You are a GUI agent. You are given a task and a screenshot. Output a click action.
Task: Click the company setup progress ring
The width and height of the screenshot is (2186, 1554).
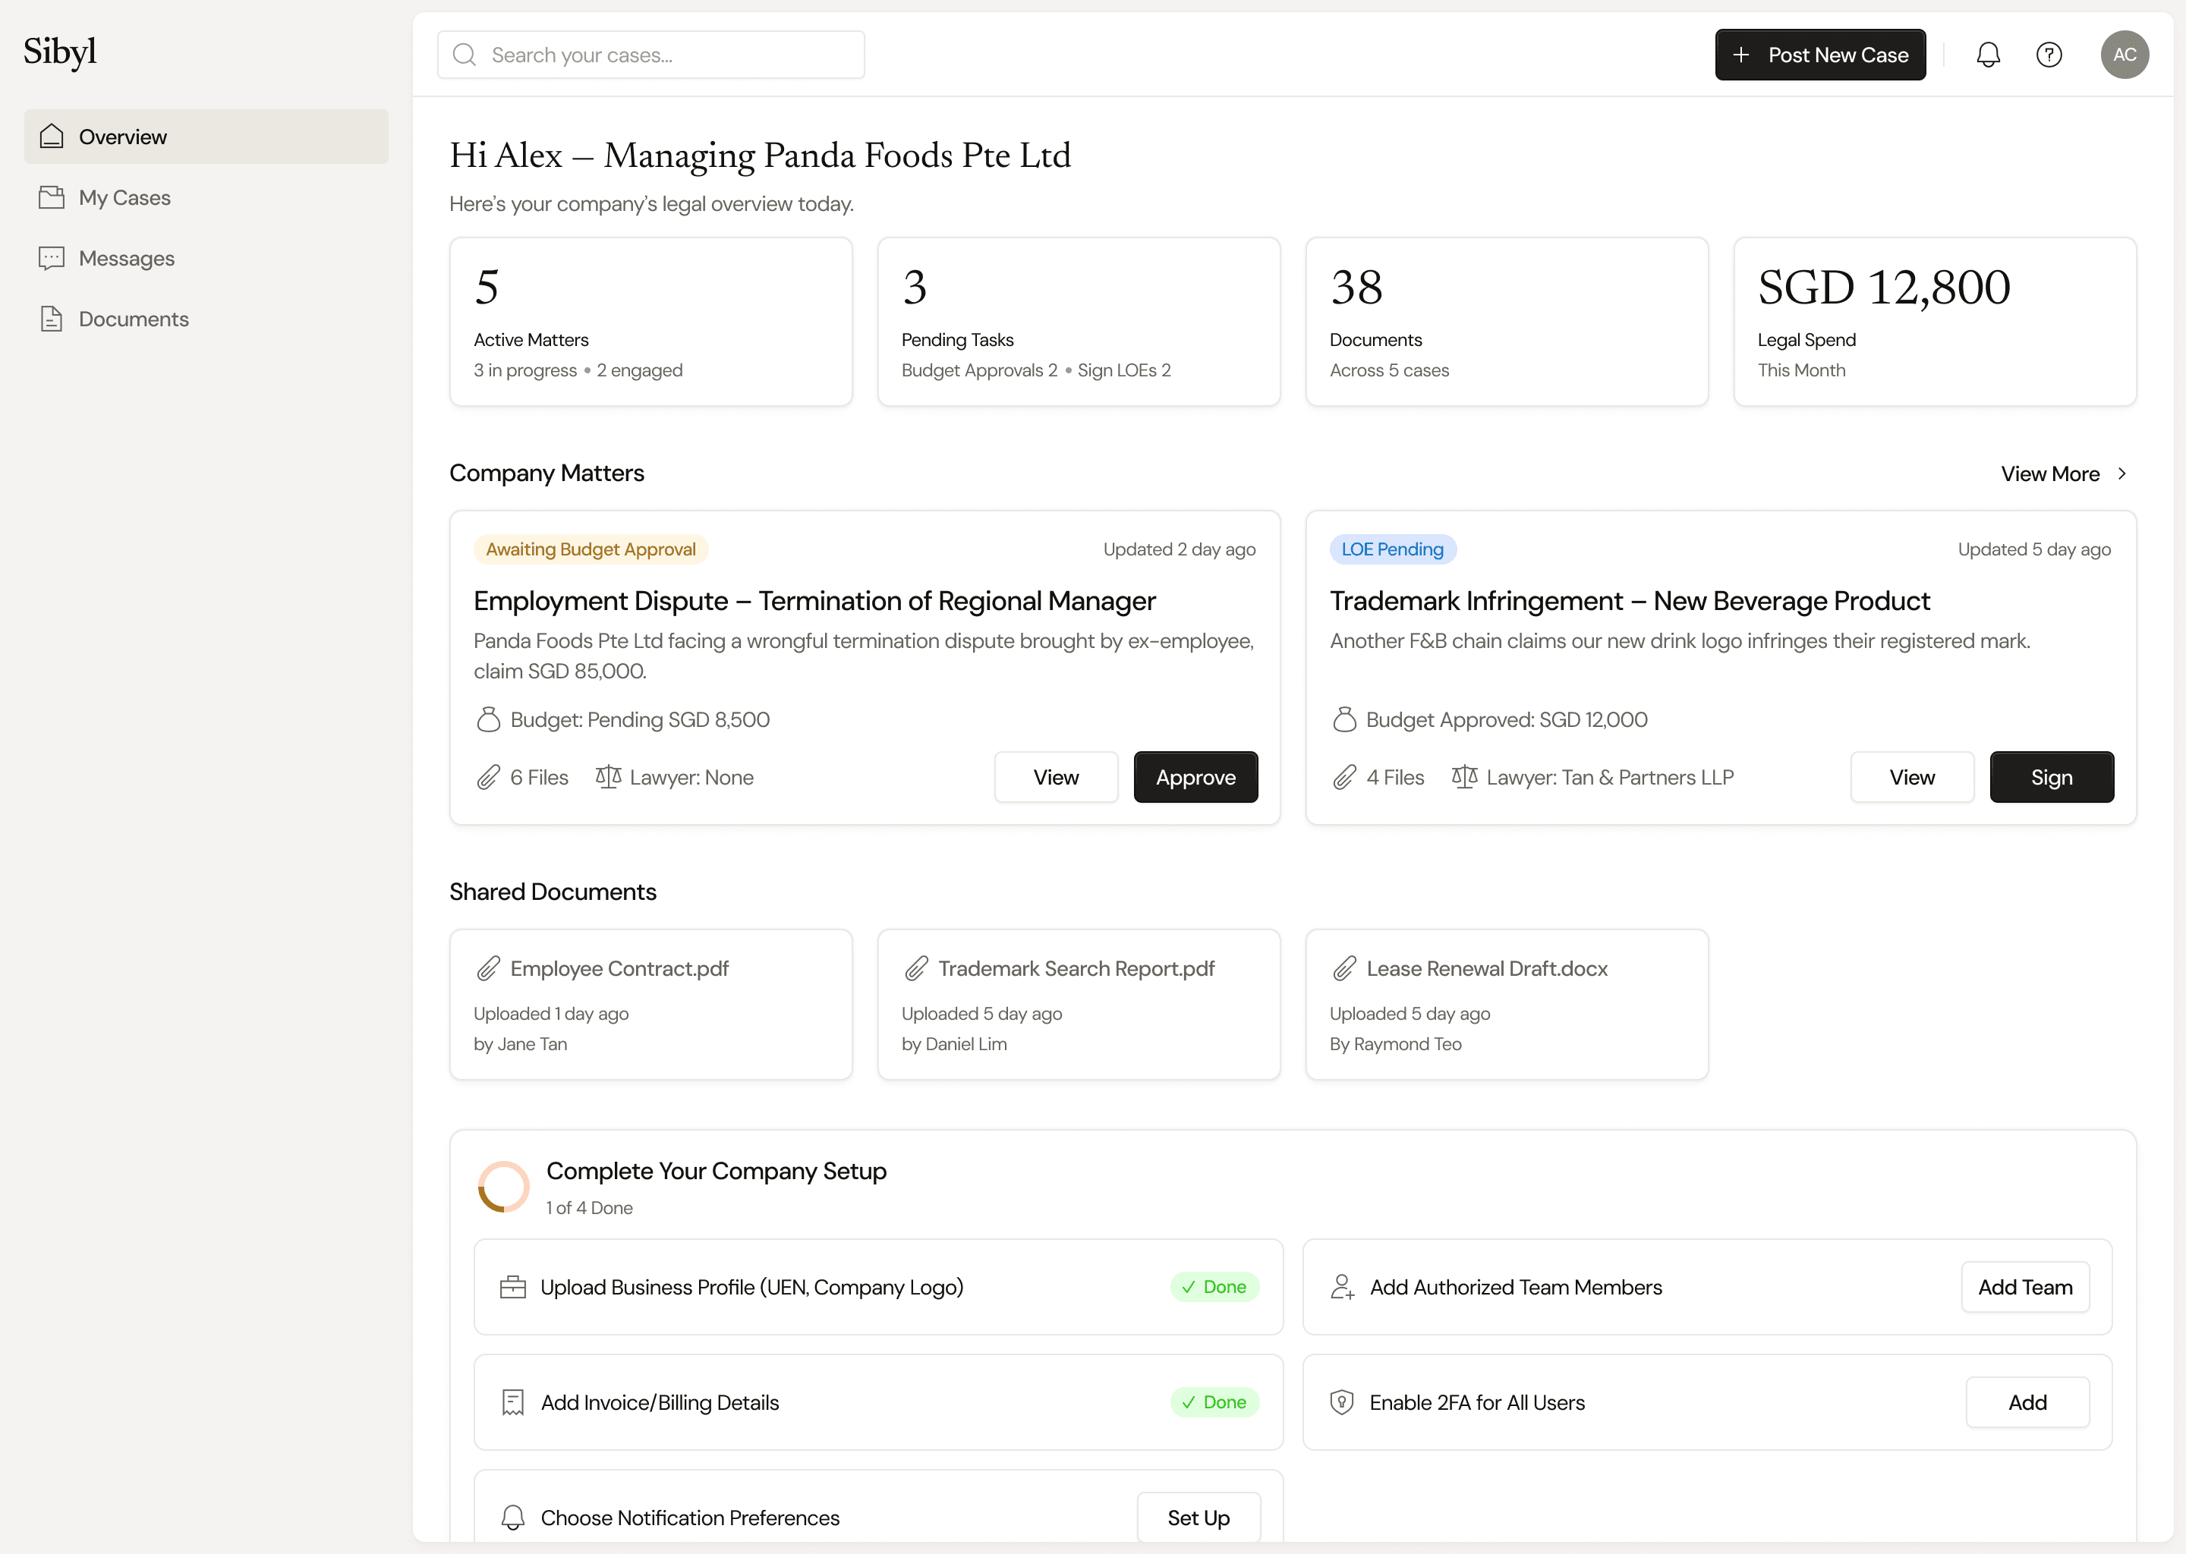(x=503, y=1187)
